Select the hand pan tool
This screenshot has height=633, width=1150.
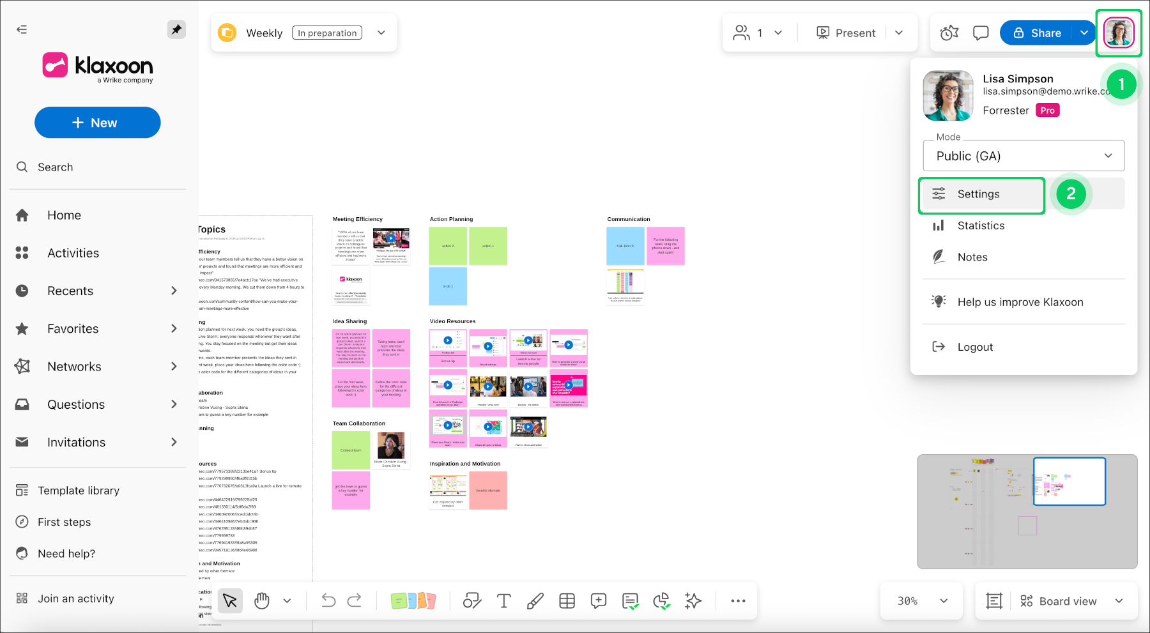262,600
